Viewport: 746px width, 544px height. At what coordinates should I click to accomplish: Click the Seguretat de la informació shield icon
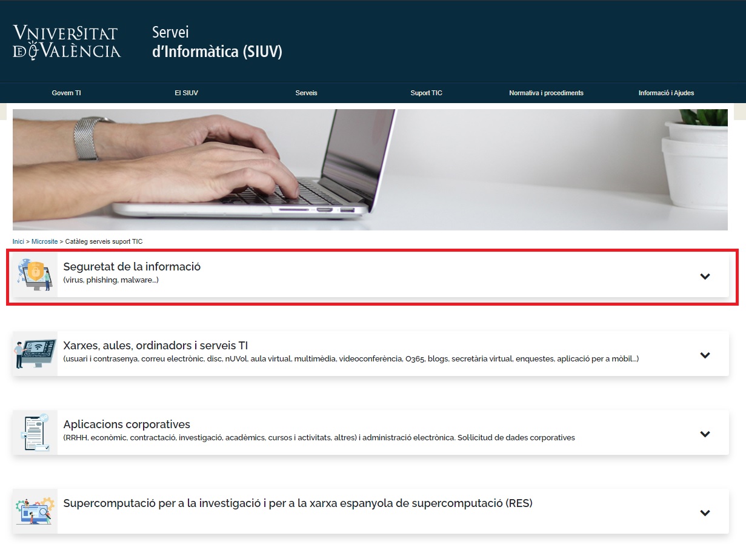(35, 275)
